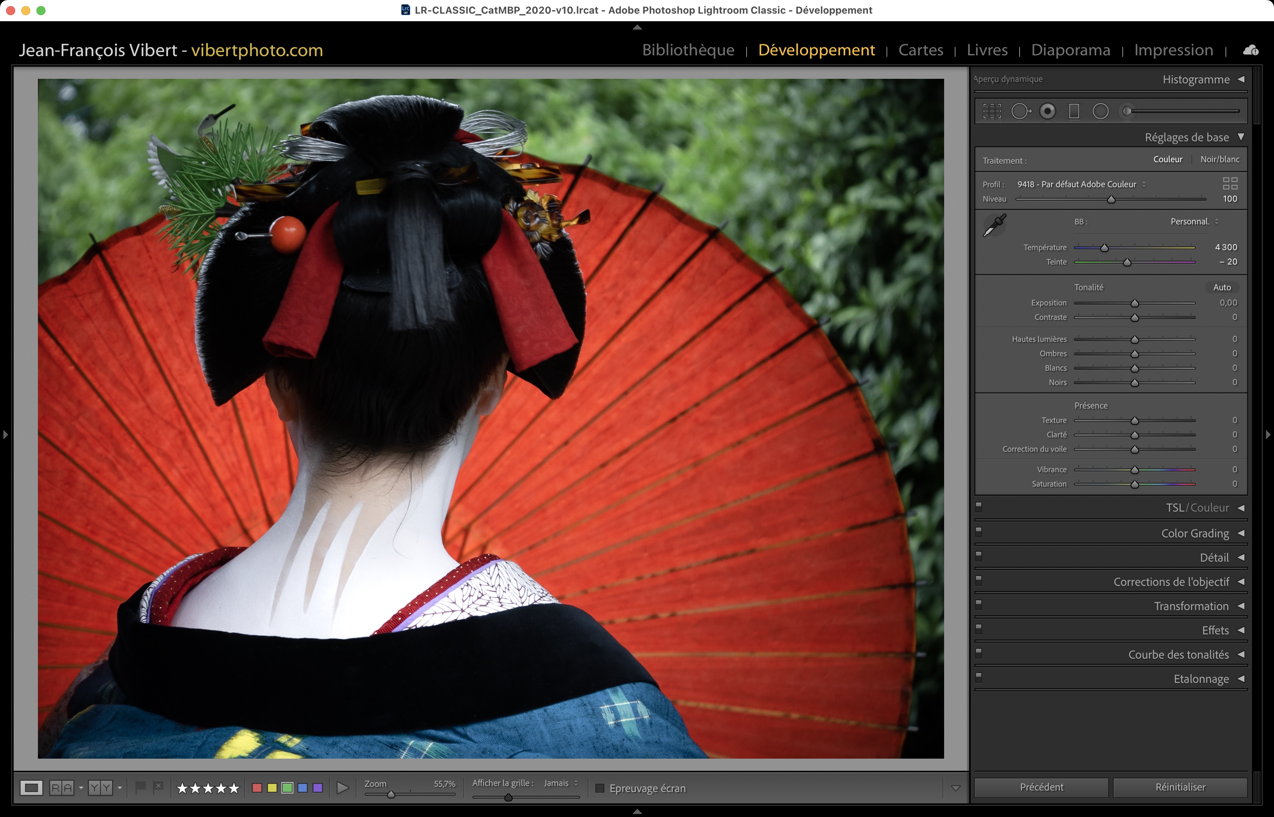Select the Radial filter tool
The image size is (1274, 817).
tap(1100, 111)
